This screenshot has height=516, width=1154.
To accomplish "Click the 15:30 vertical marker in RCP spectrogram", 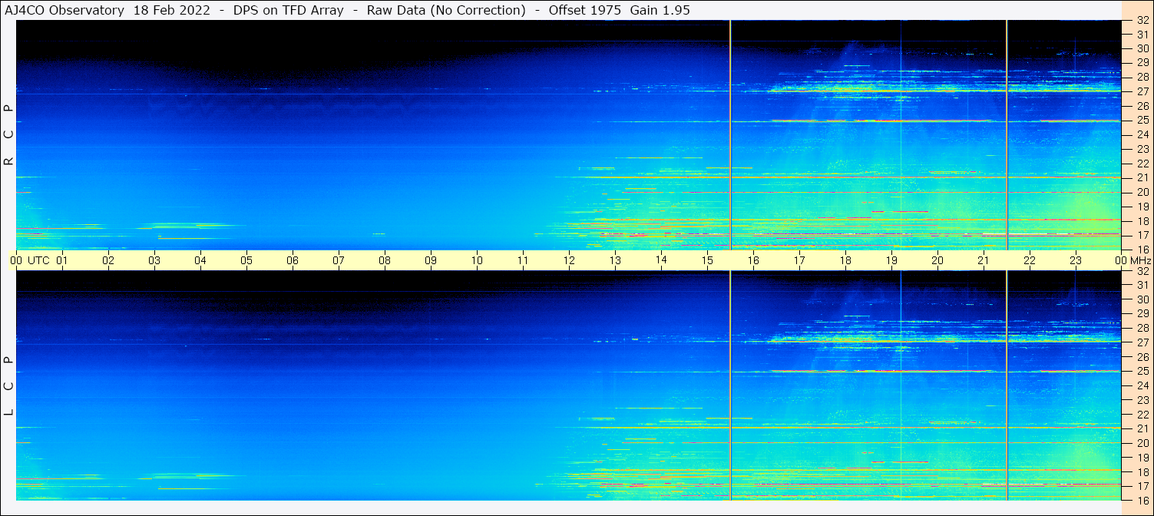I will point(730,135).
